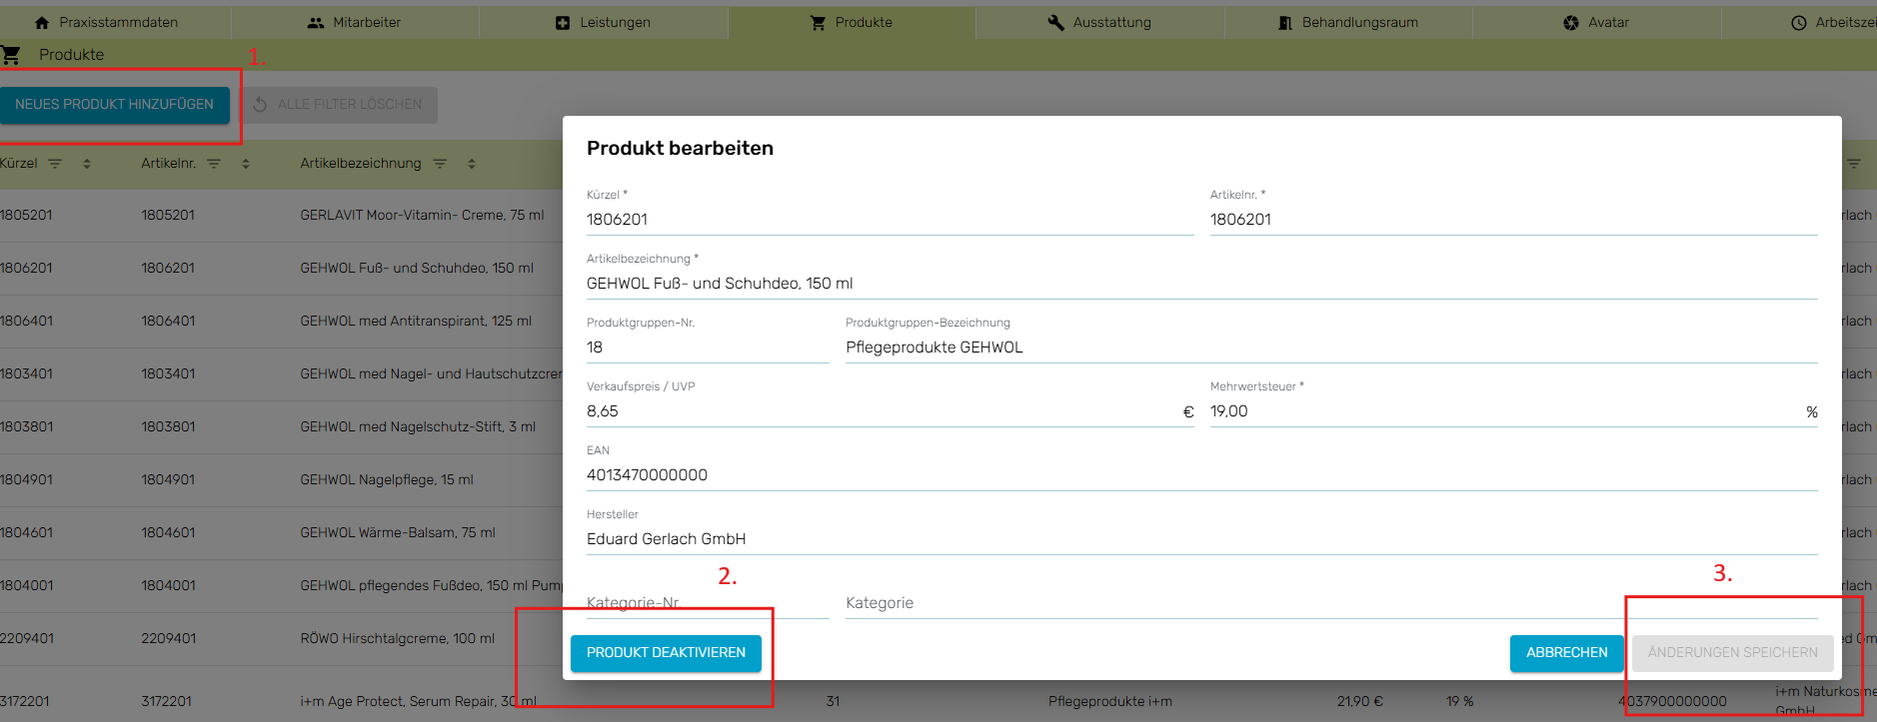Viewport: 1877px width, 722px height.
Task: Click Alle Filter löschen button
Action: [340, 104]
